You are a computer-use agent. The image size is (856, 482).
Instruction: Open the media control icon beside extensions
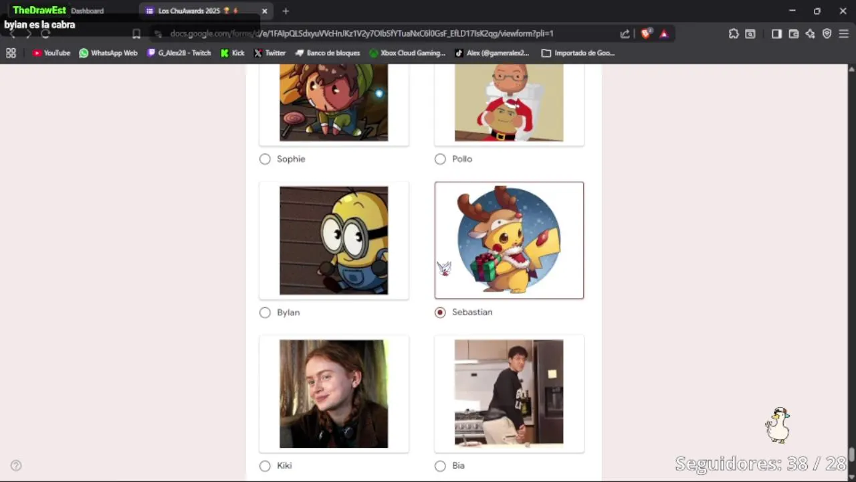(750, 33)
